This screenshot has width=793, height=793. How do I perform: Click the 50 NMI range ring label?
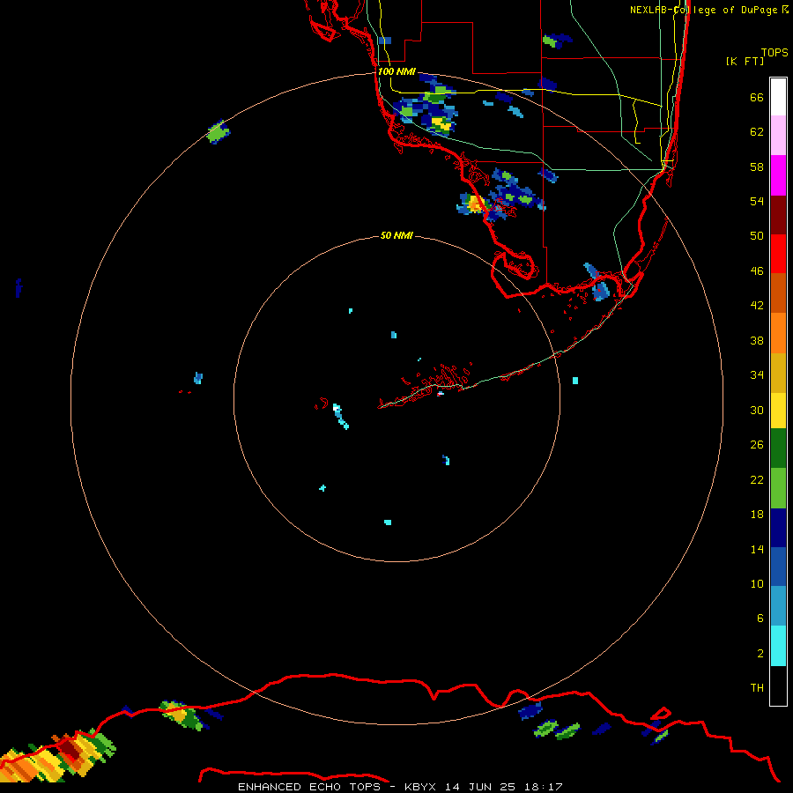[x=396, y=235]
